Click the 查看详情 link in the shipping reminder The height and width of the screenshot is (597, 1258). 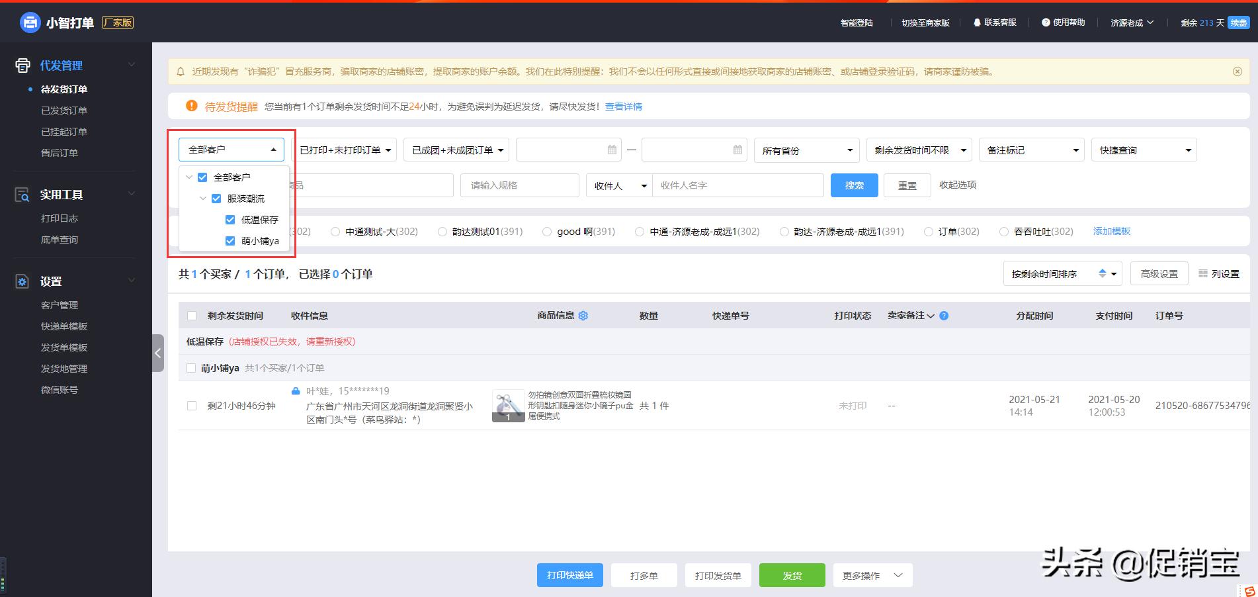tap(622, 106)
